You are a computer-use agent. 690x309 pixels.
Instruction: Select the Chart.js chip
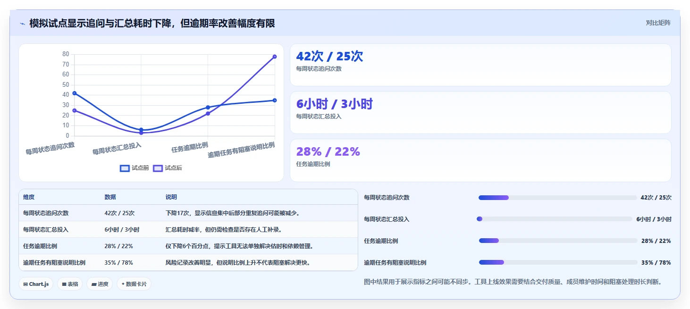(36, 284)
